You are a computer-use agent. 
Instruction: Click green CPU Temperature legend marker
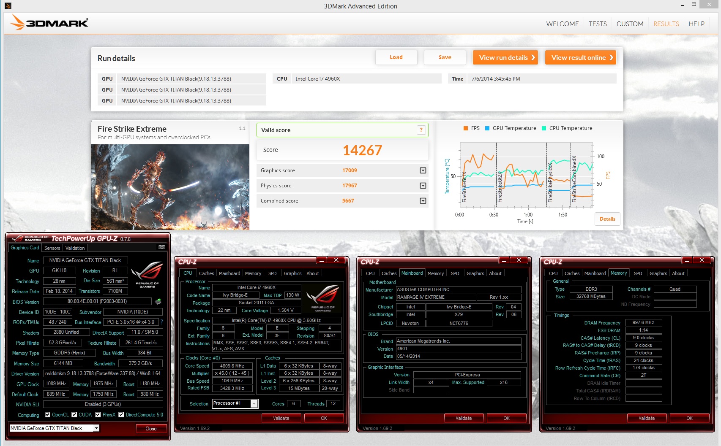[x=544, y=128]
